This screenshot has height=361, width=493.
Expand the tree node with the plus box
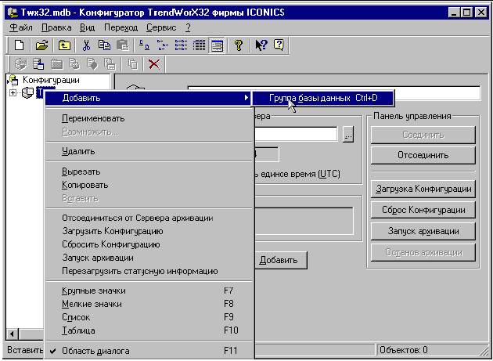point(13,93)
